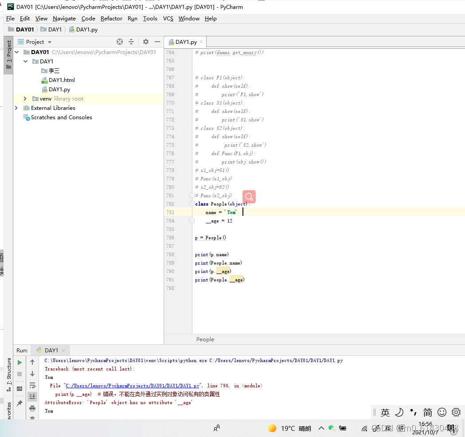Expand the venv library root folder
Viewport: 465px width, 437px height.
(x=25, y=98)
